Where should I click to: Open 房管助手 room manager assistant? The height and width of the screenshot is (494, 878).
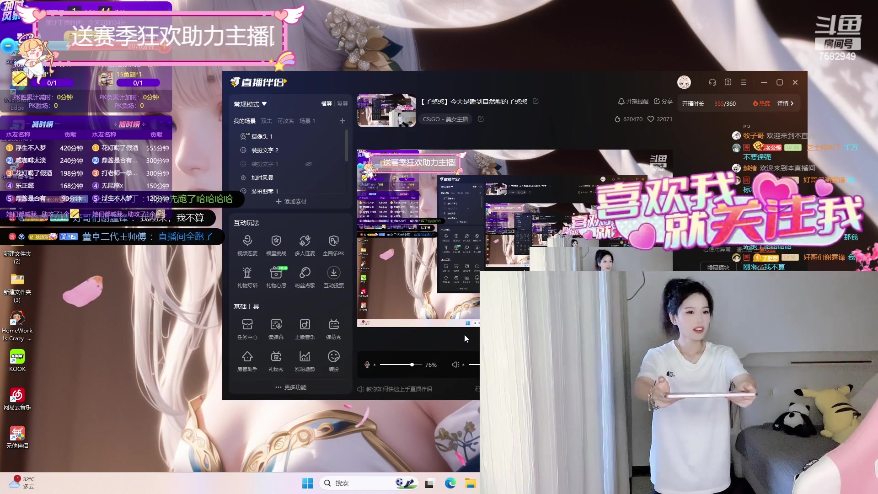[x=247, y=361]
